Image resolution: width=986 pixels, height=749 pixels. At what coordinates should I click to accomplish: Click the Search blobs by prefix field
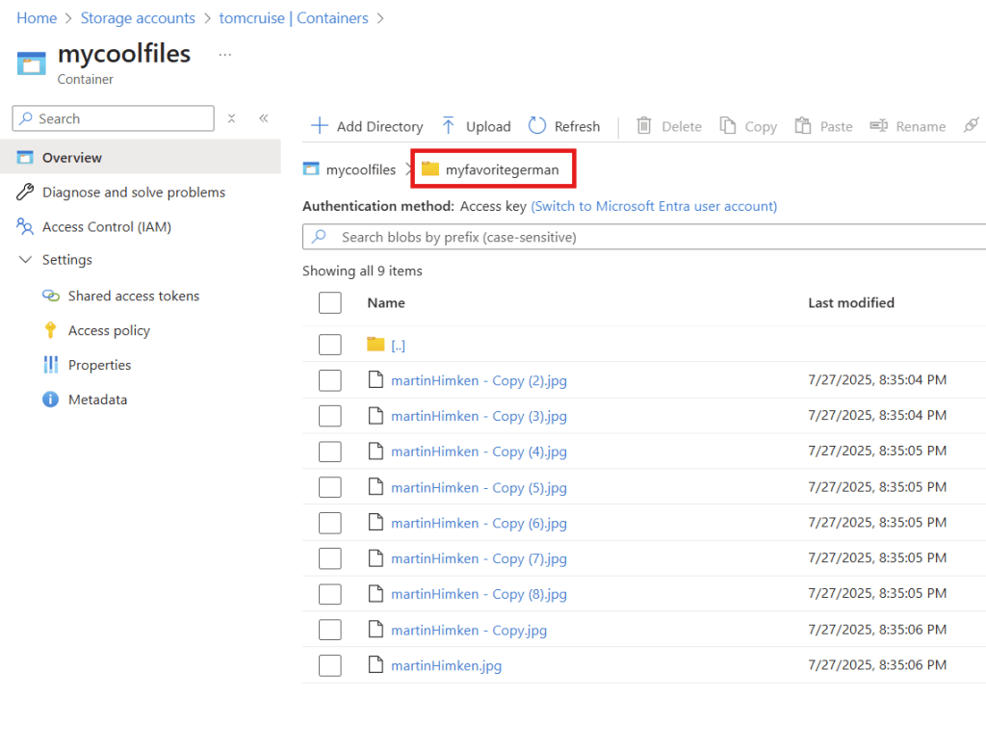(645, 237)
